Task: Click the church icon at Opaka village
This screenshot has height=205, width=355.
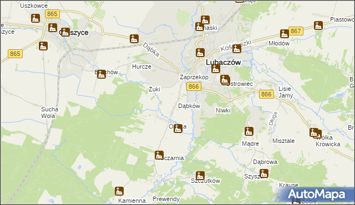Action: pyautogui.click(x=178, y=129)
